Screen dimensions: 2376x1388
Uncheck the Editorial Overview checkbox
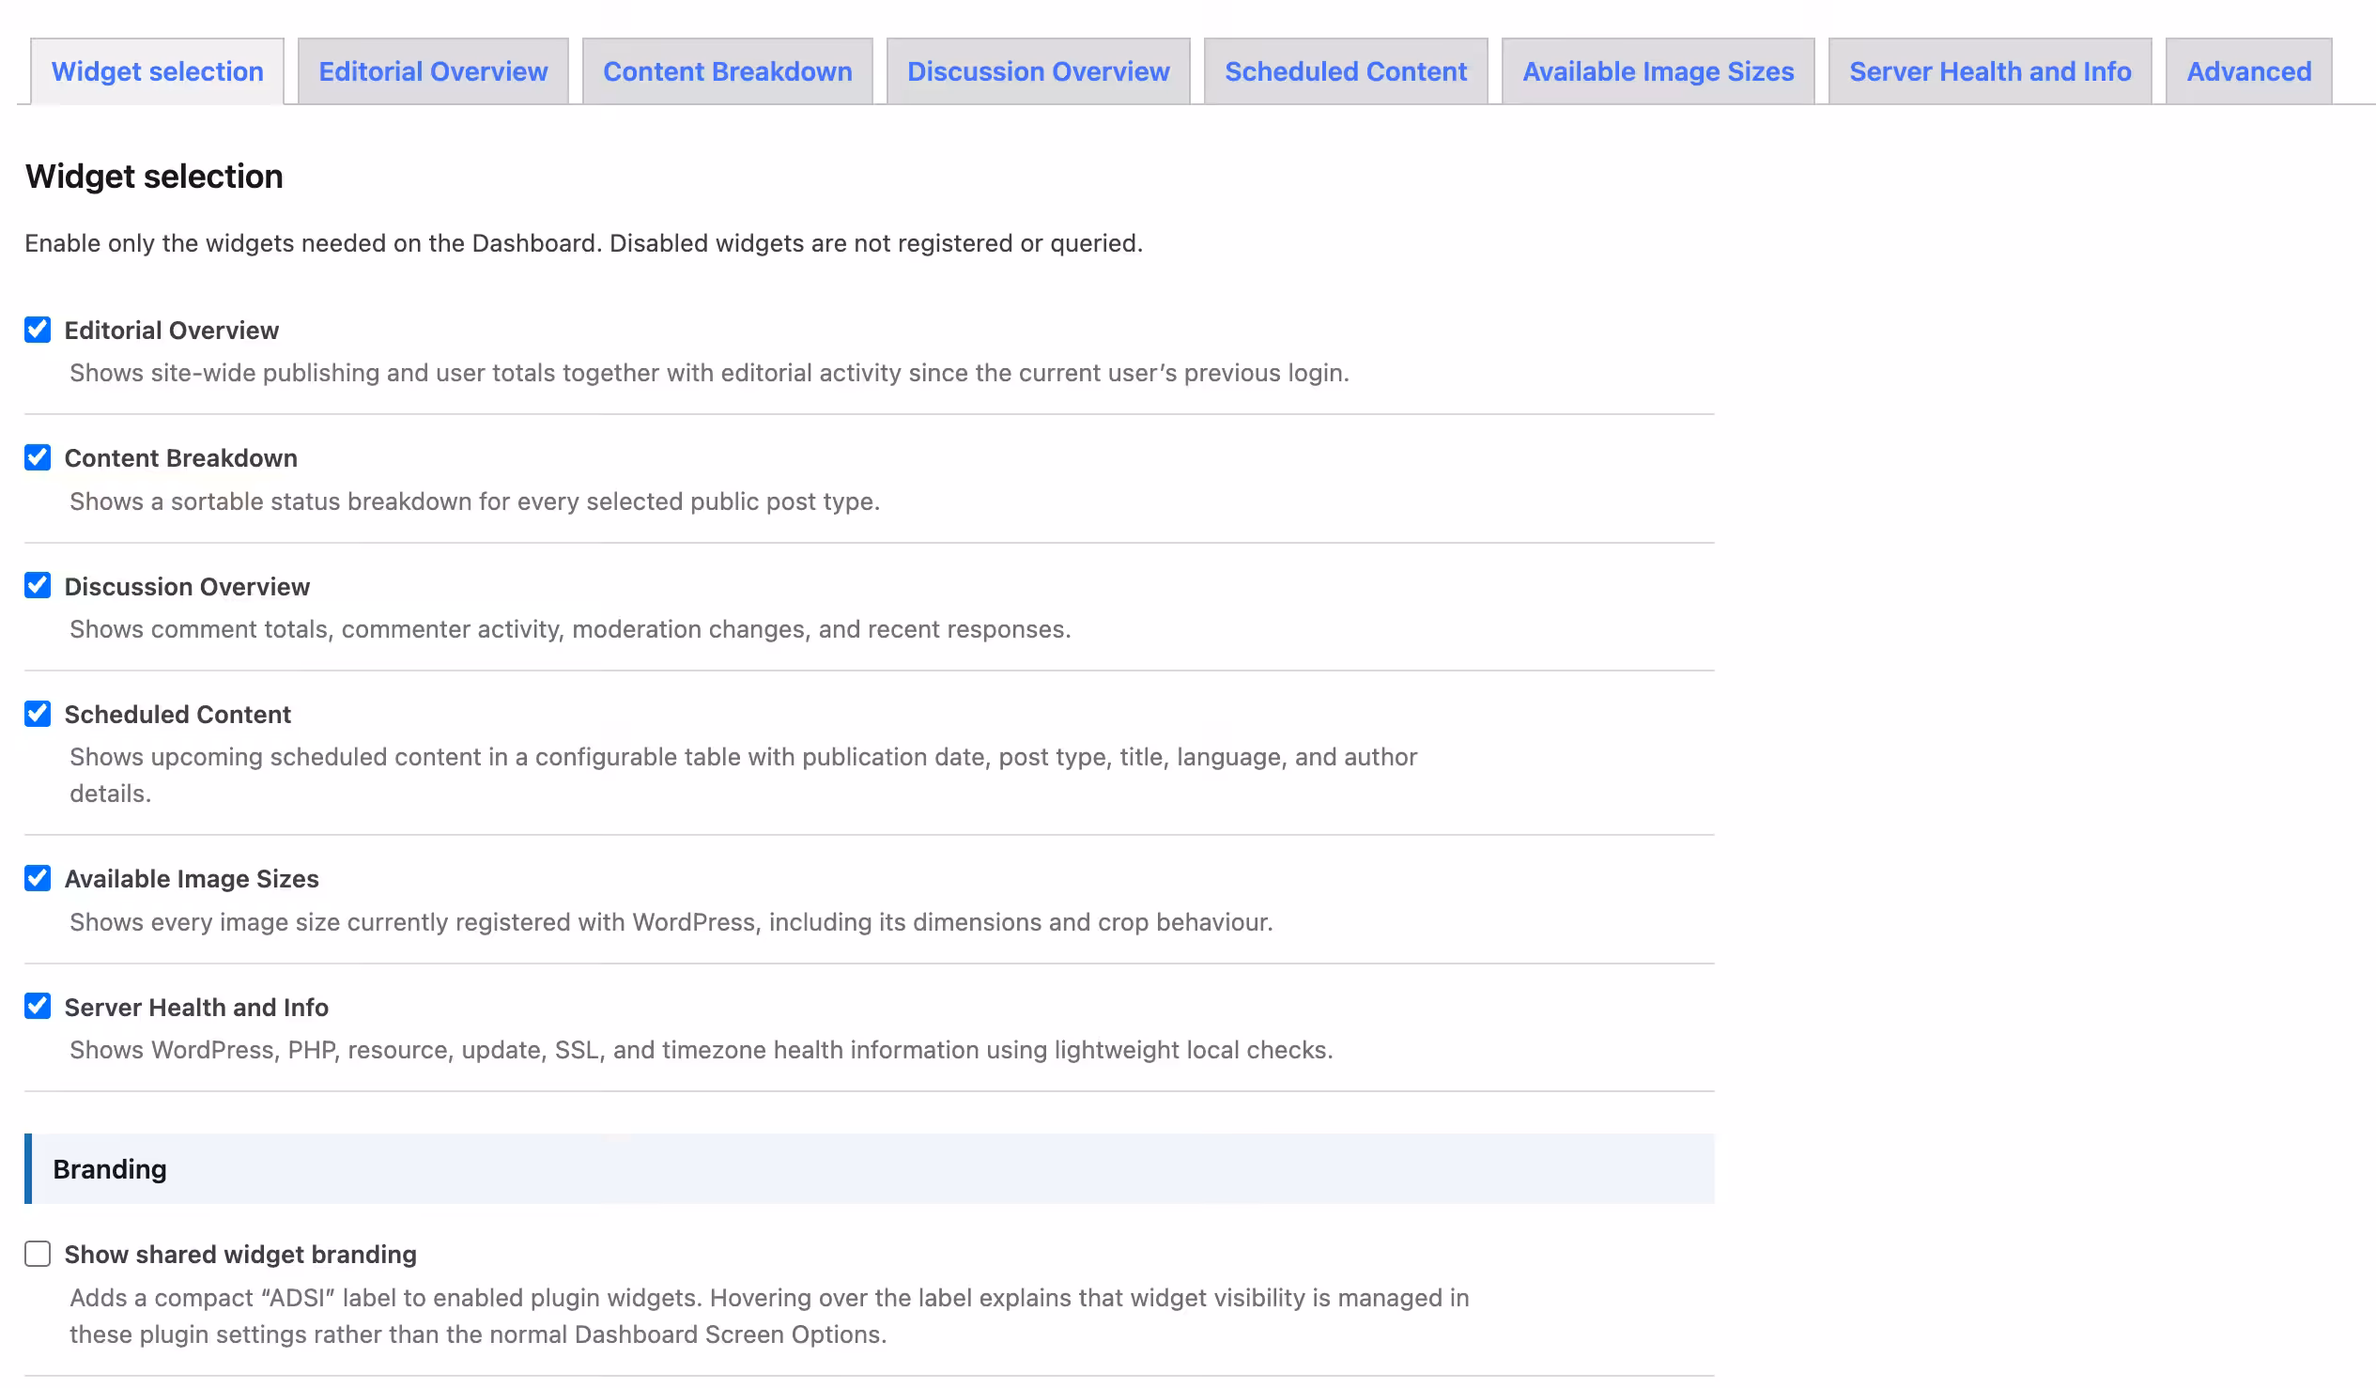click(x=38, y=330)
